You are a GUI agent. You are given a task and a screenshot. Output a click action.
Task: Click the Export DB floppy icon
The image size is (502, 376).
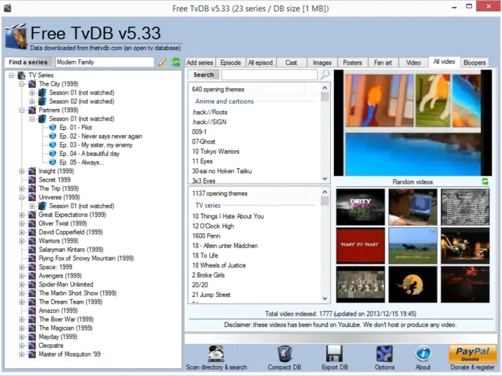click(x=334, y=353)
